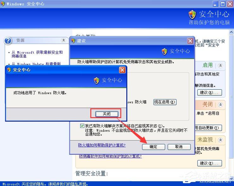Close the 建议 dialog using its X button
Image resolution: width=234 pixels, height=186 pixels.
[x=190, y=41]
